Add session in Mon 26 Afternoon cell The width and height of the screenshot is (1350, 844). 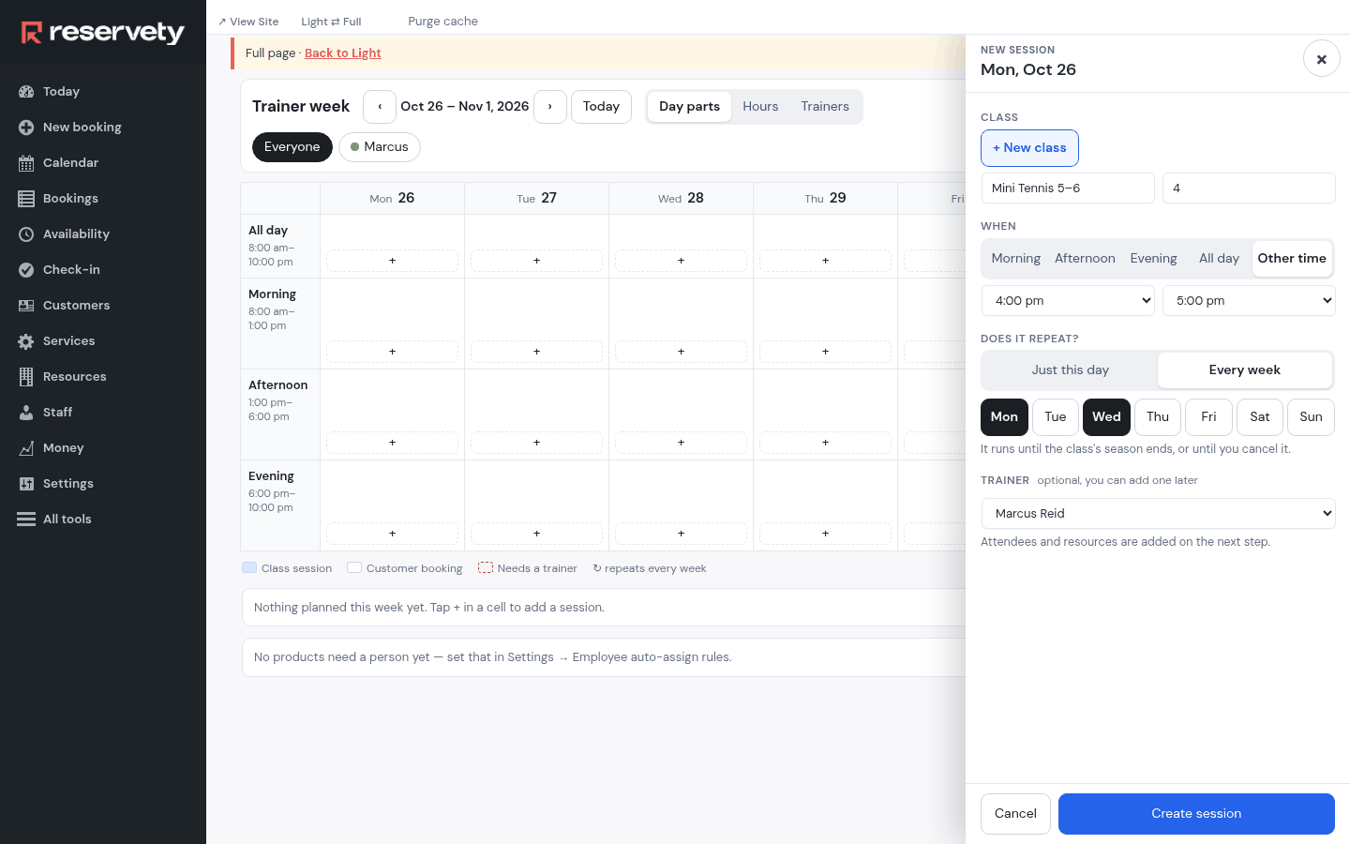point(392,443)
